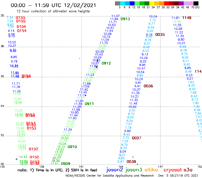Click the wave height value "16.43"
Viewport: 202px width, 178px height.
click(23, 157)
